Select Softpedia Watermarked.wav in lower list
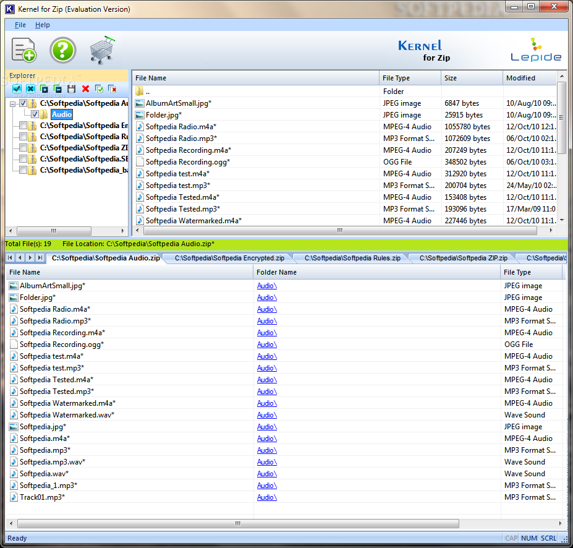The image size is (573, 548). (x=67, y=415)
